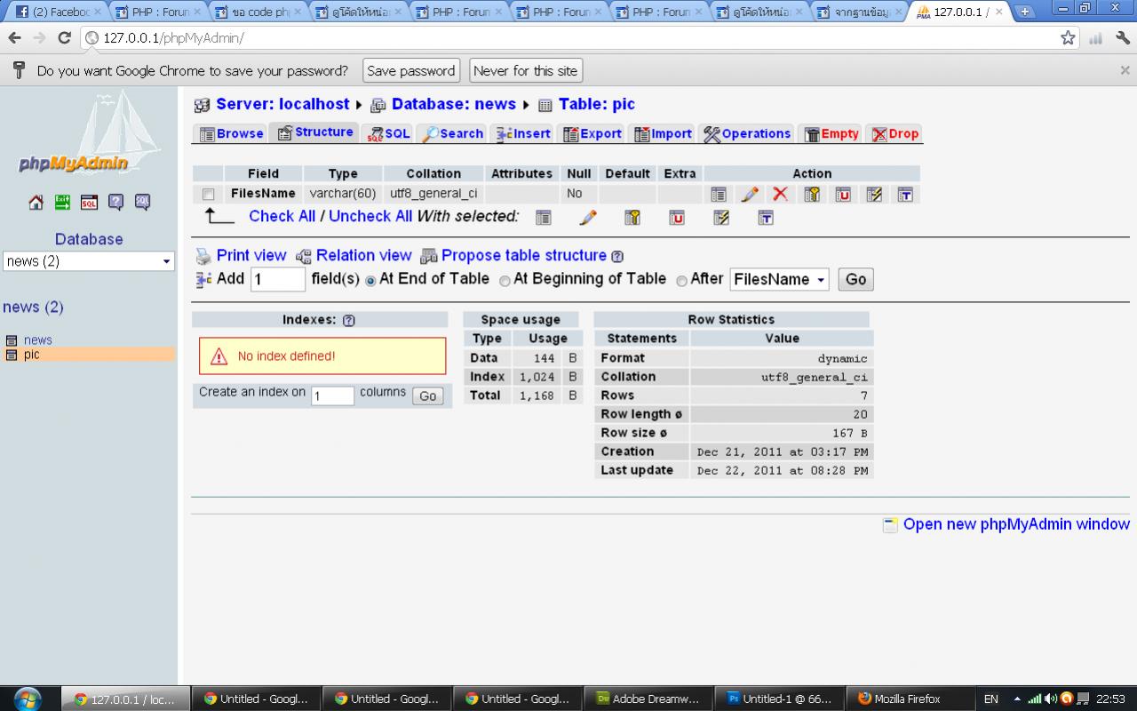Click the With selected Index icon

(x=721, y=217)
